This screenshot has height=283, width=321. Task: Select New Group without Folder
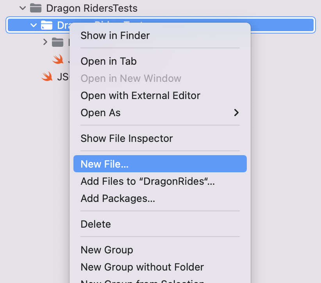point(142,267)
